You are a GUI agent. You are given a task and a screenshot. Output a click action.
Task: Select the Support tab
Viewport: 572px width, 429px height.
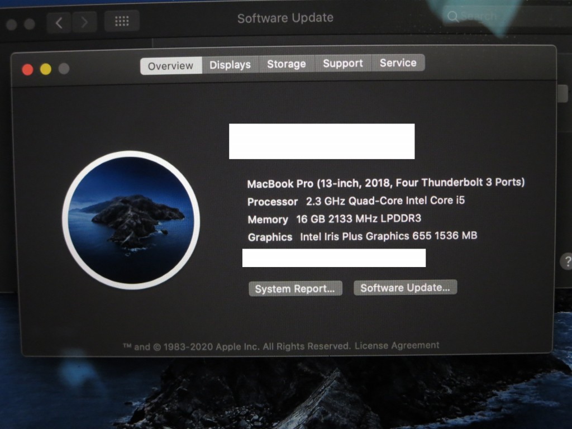[343, 64]
